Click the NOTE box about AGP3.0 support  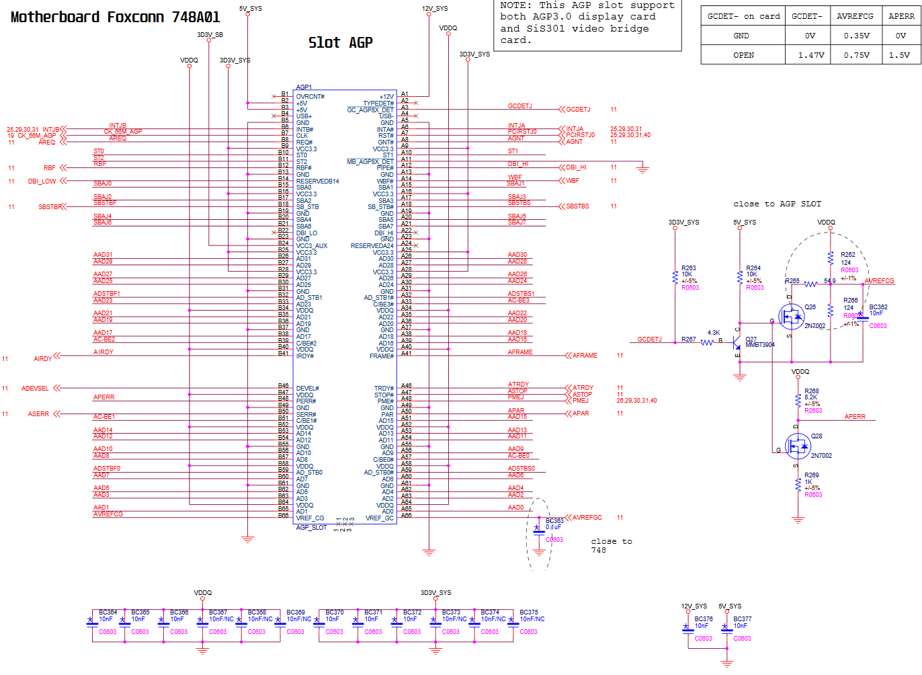tap(589, 24)
